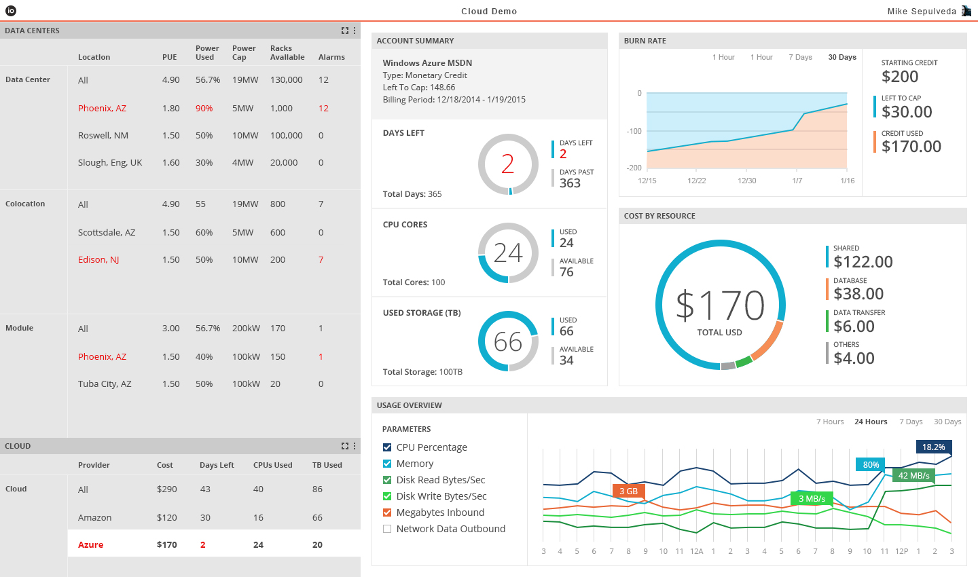The height and width of the screenshot is (577, 978).
Task: Click the 18.2% data label on chart
Action: pyautogui.click(x=933, y=447)
